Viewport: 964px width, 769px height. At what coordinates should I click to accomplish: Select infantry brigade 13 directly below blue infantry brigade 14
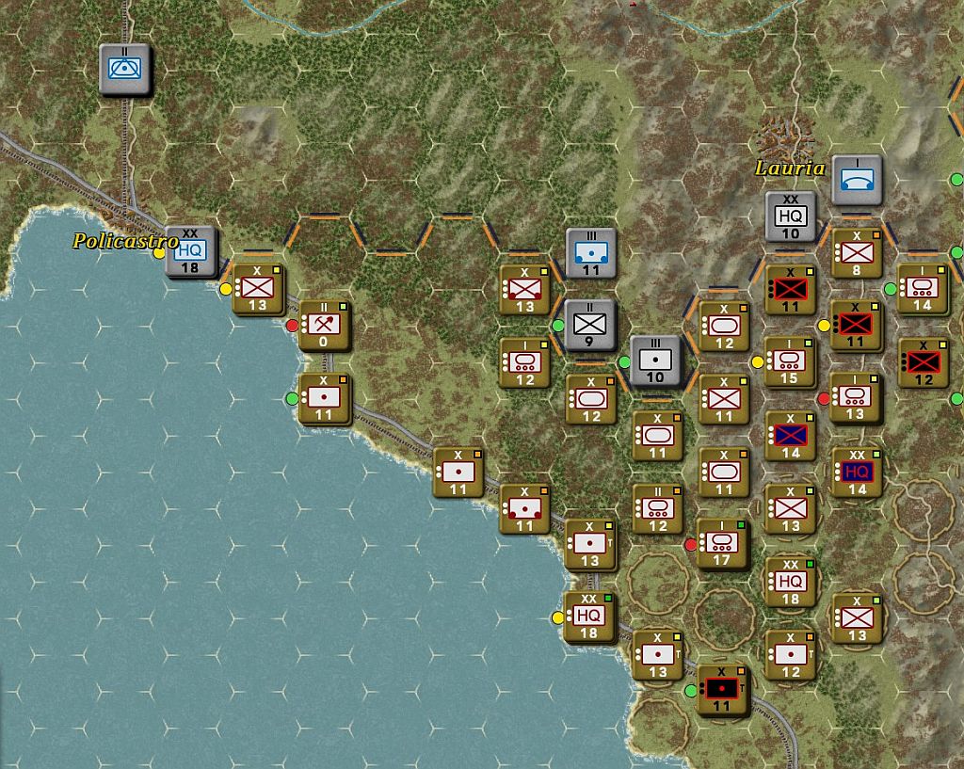790,509
